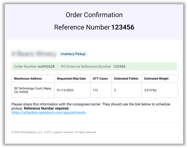Click order number ws092628
This screenshot has width=188, height=148.
pyautogui.click(x=46, y=67)
